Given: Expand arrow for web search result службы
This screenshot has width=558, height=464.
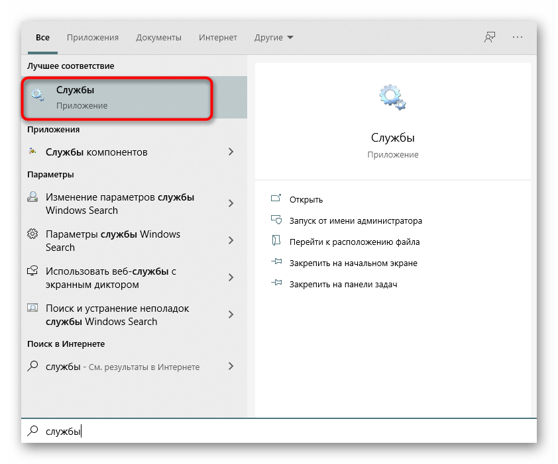Looking at the screenshot, I should pos(231,366).
